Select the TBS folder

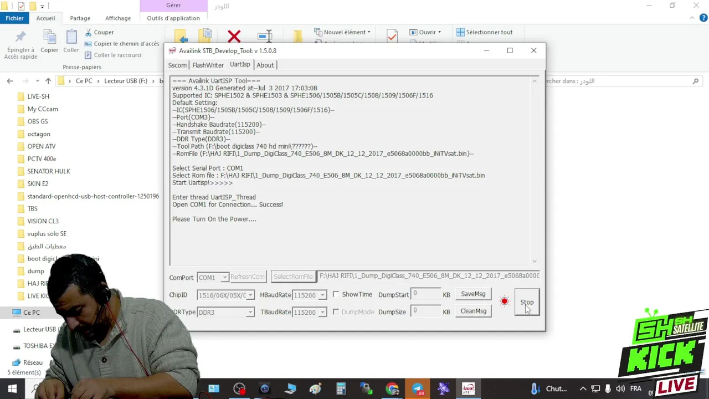(x=32, y=209)
